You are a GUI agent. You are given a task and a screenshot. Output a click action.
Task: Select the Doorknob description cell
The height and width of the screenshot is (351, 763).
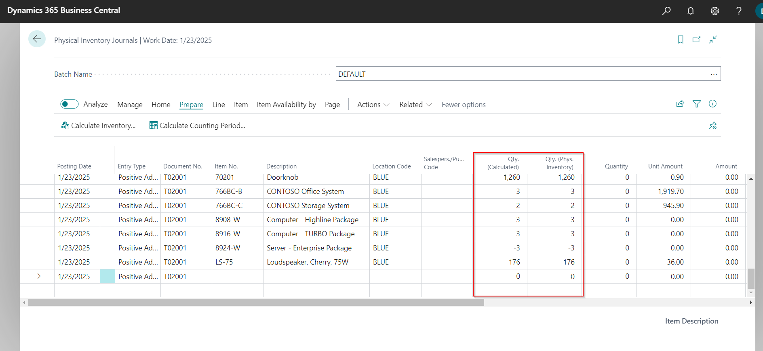click(316, 177)
